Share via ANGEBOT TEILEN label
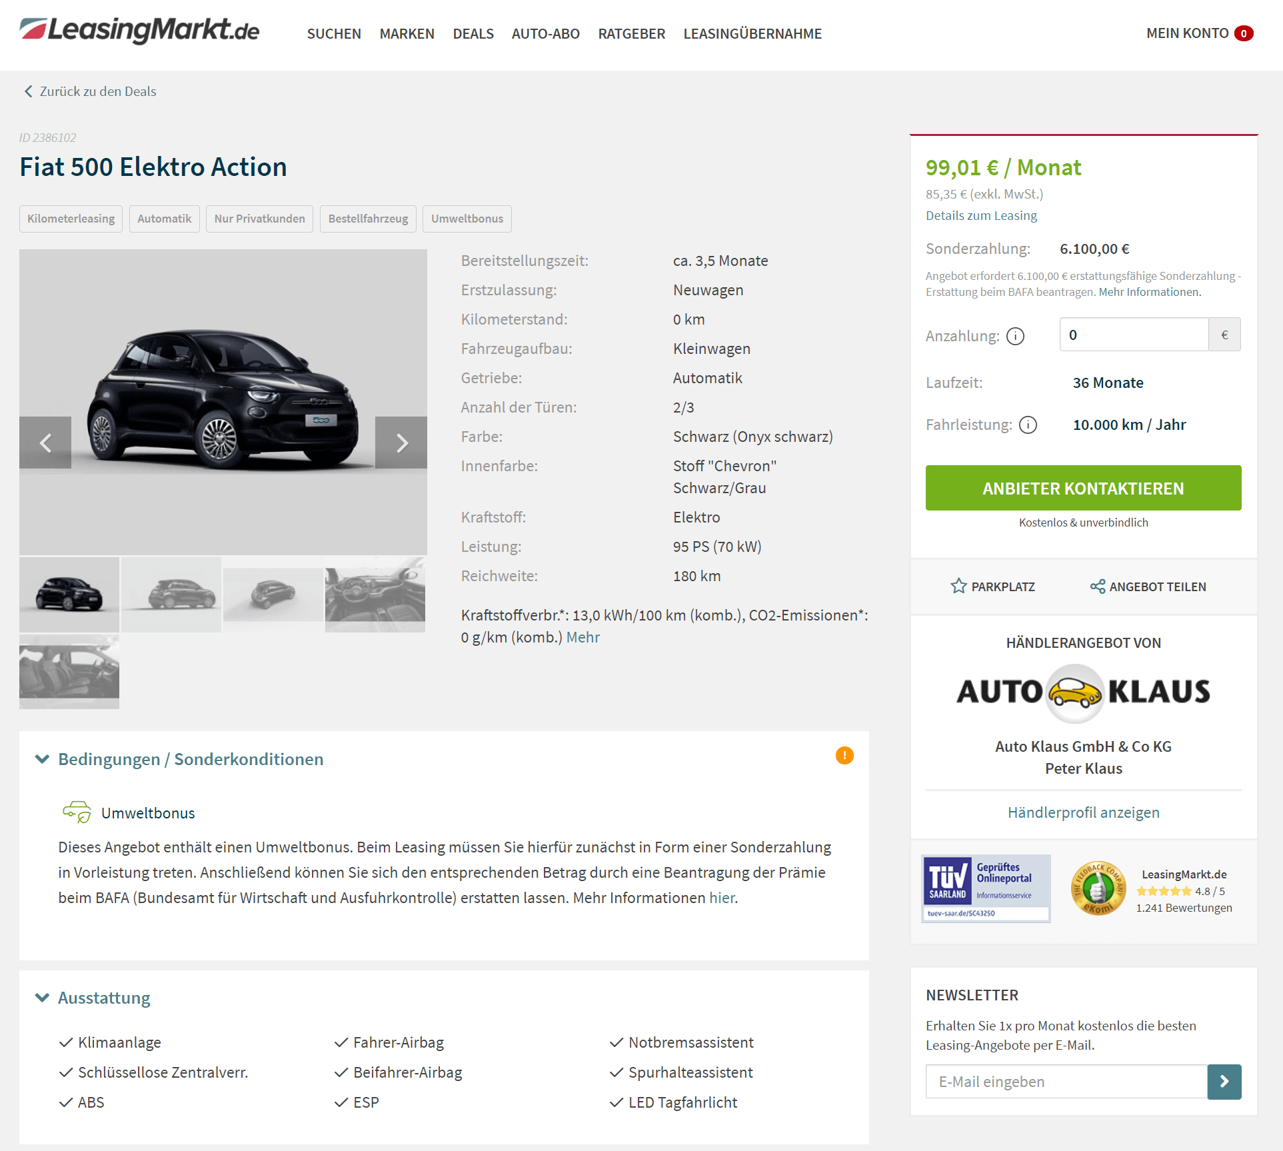The image size is (1283, 1151). (1158, 586)
